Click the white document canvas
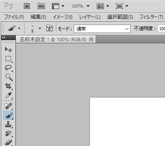This screenshot has width=165, height=146. pyautogui.click(x=127, y=122)
